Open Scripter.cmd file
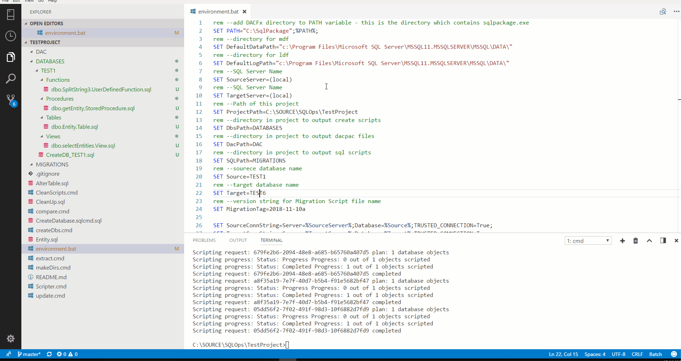Viewport: 681px width, 361px height. [x=103, y=287]
